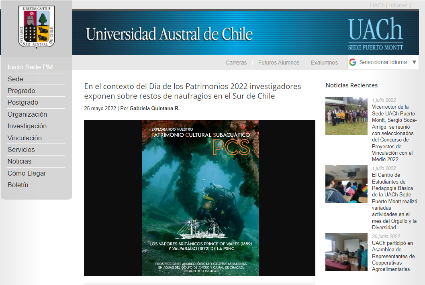Viewport: 425px width, 285px height.
Task: Go to the Exalumnos section
Action: 324,63
